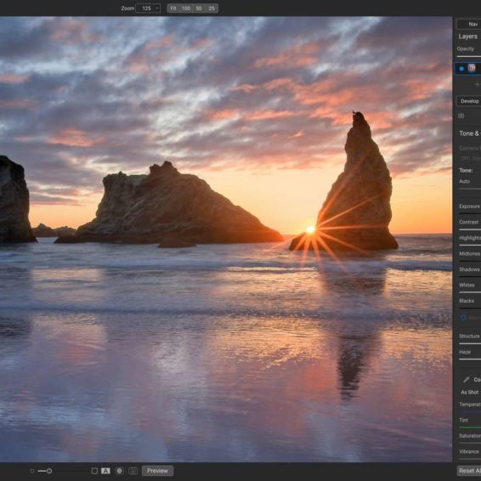481x481 pixels.
Task: Click the single view square icon
Action: point(94,471)
